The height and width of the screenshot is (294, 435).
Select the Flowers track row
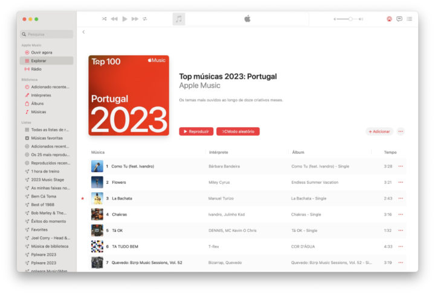[247, 183]
